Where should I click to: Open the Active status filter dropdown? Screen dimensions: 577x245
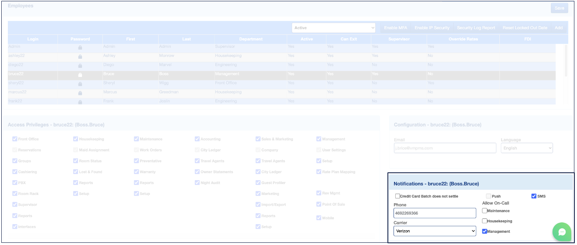[333, 28]
